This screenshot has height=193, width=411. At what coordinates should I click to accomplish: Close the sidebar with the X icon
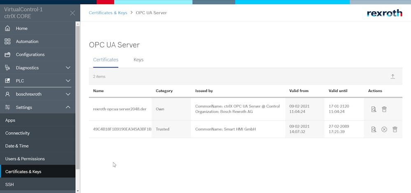click(72, 13)
